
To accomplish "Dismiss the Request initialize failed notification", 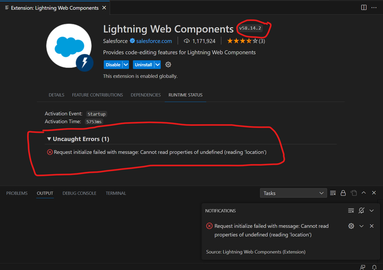I will click(372, 226).
